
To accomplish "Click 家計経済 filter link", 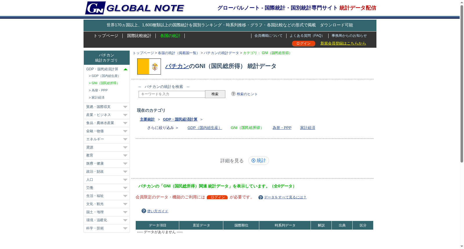I will (308, 128).
